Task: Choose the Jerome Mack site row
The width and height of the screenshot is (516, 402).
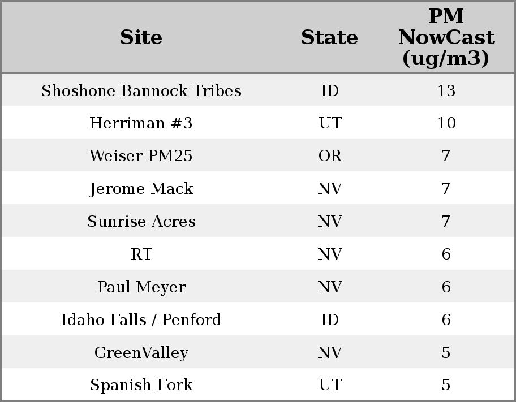Action: (x=141, y=189)
